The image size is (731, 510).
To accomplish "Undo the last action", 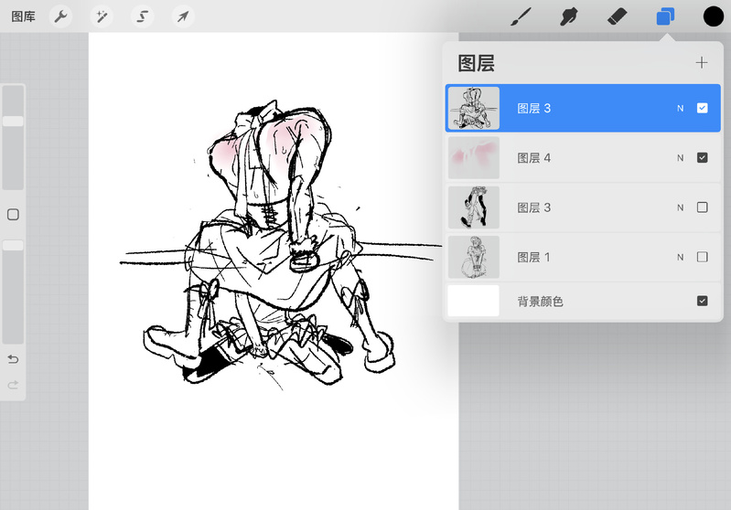I will click(x=13, y=359).
